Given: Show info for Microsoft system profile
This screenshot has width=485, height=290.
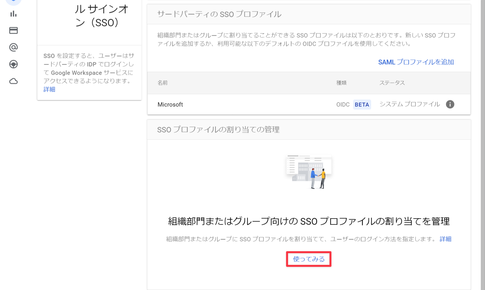Looking at the screenshot, I should [x=450, y=104].
